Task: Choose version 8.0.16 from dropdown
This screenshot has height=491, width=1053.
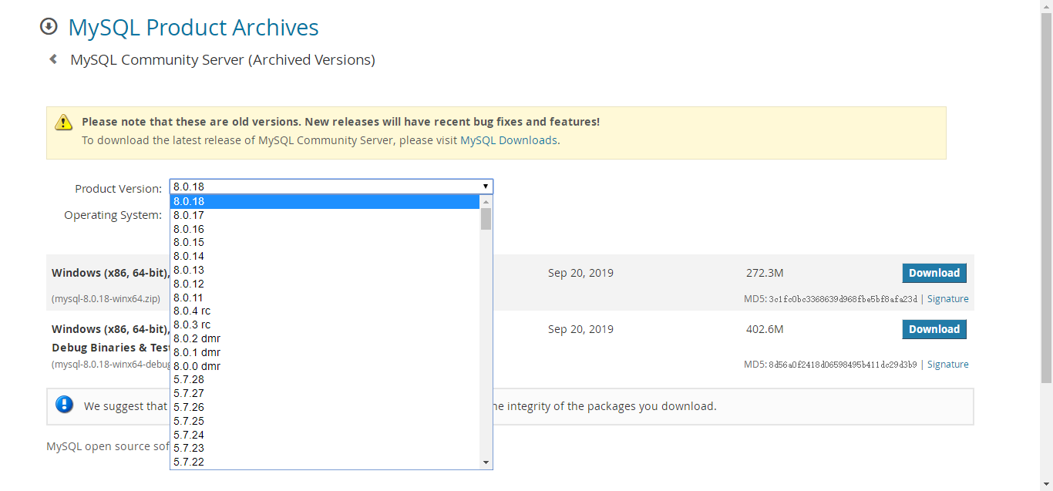Action: 325,229
